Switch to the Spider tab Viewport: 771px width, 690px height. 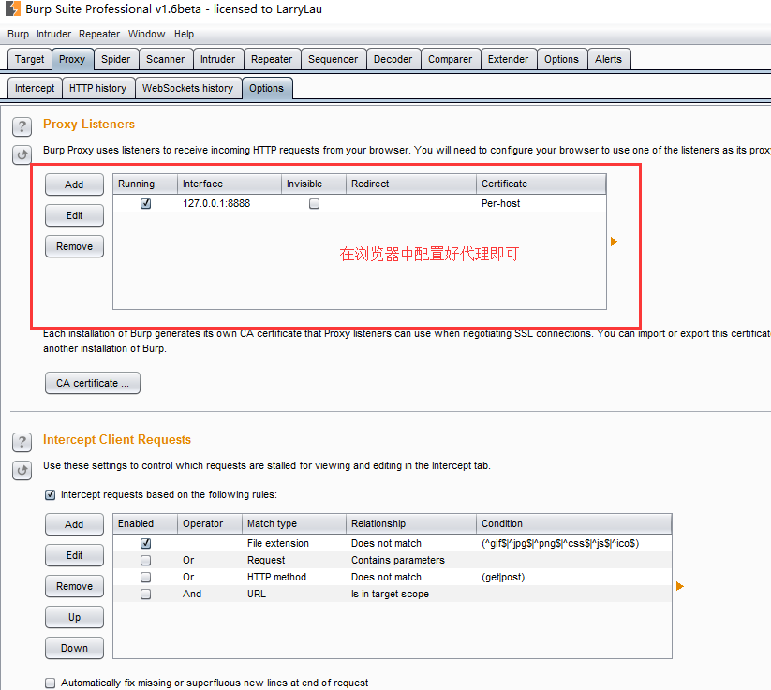(115, 59)
